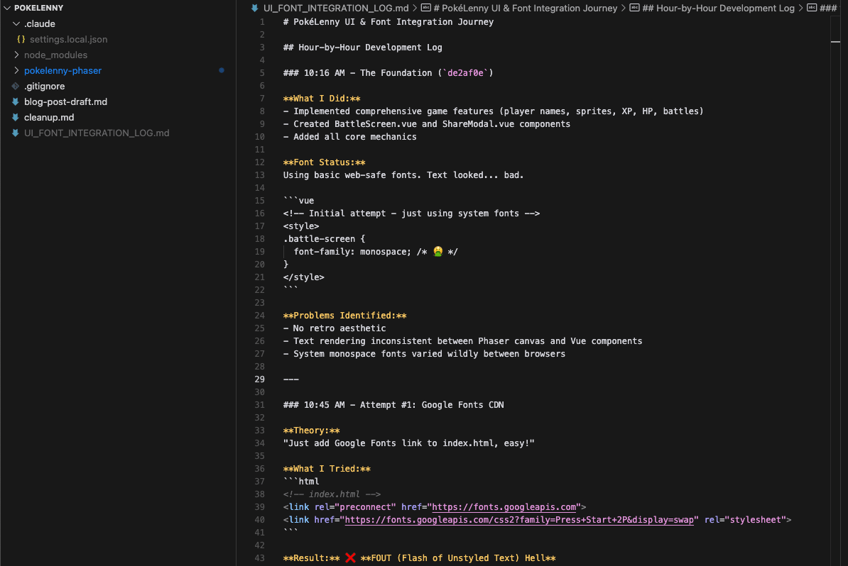Click UI_FONT_INTEGRATION_LOG.md breadcrumb segment
The image size is (848, 566).
336,8
